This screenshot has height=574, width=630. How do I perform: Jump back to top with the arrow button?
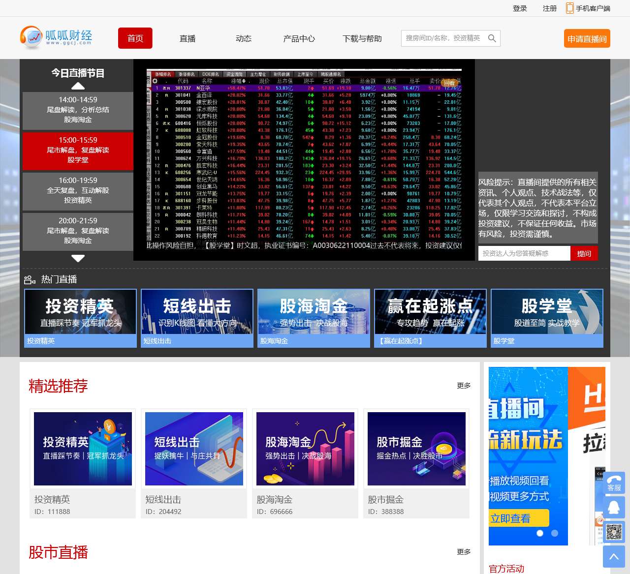pos(614,557)
